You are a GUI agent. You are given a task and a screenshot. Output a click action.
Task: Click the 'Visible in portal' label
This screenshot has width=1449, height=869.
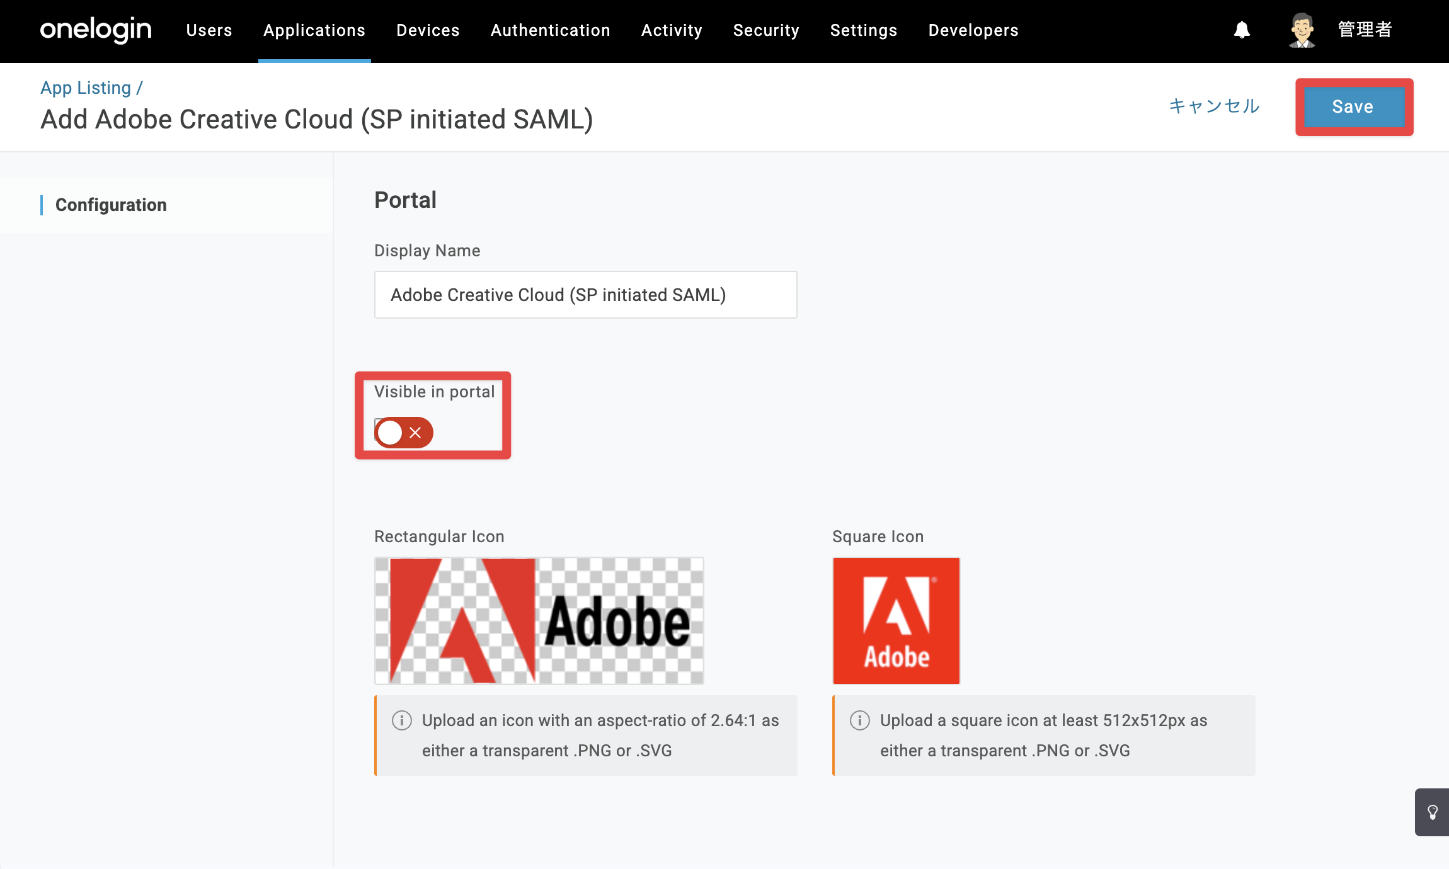click(x=434, y=392)
